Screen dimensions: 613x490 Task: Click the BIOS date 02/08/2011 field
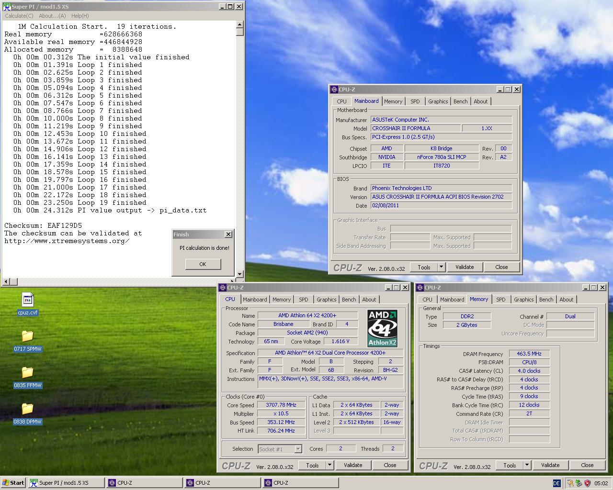(x=441, y=205)
